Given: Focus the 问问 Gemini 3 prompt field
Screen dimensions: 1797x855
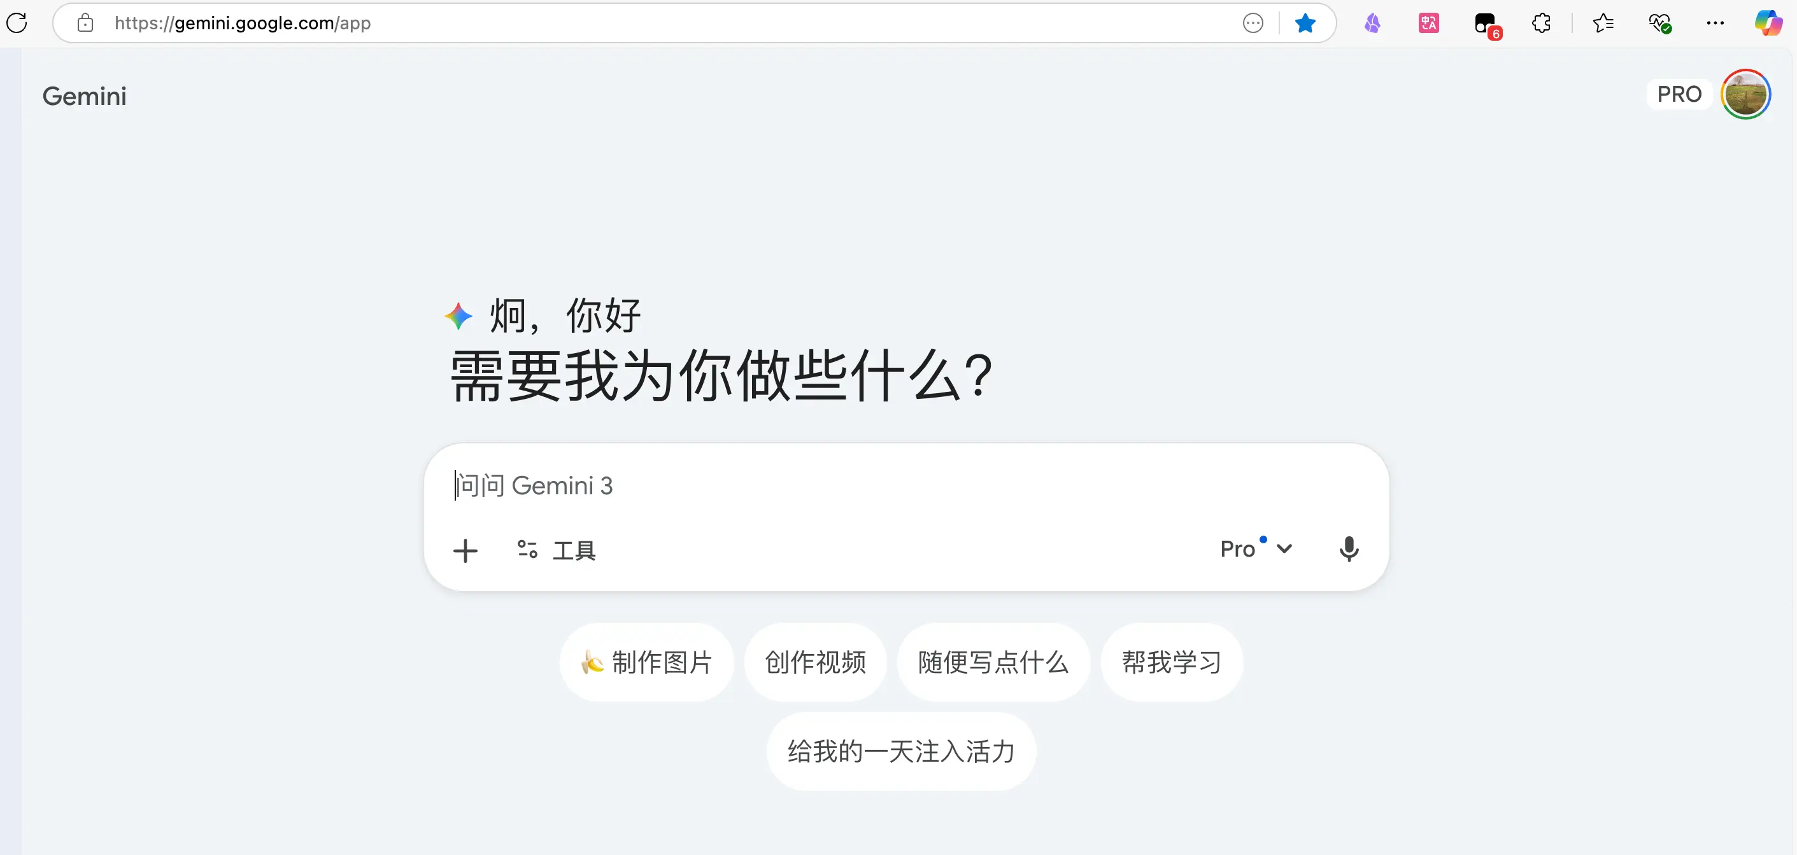Looking at the screenshot, I should point(837,485).
